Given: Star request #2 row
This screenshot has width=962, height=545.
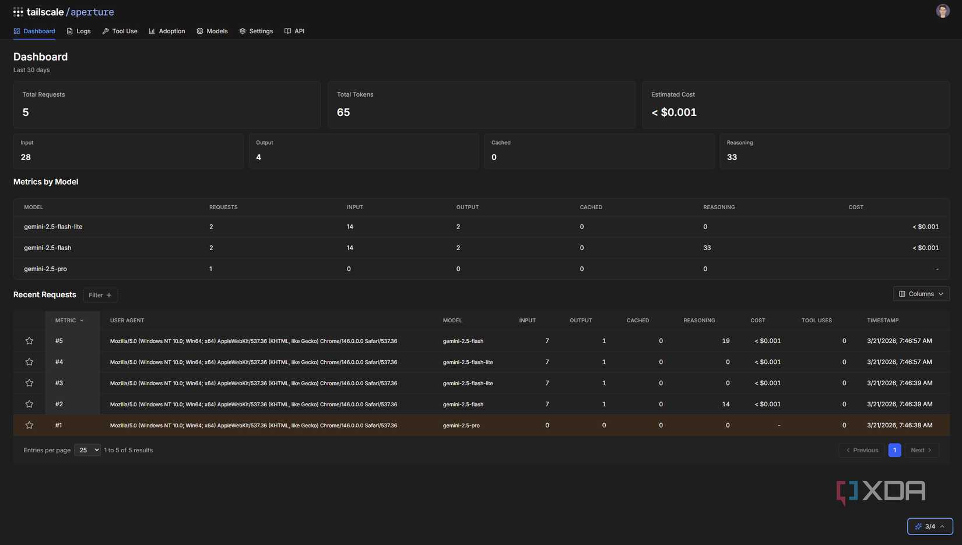Looking at the screenshot, I should coord(29,404).
